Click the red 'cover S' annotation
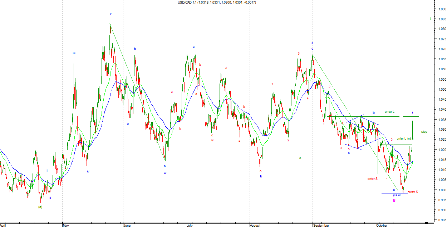 [413, 192]
